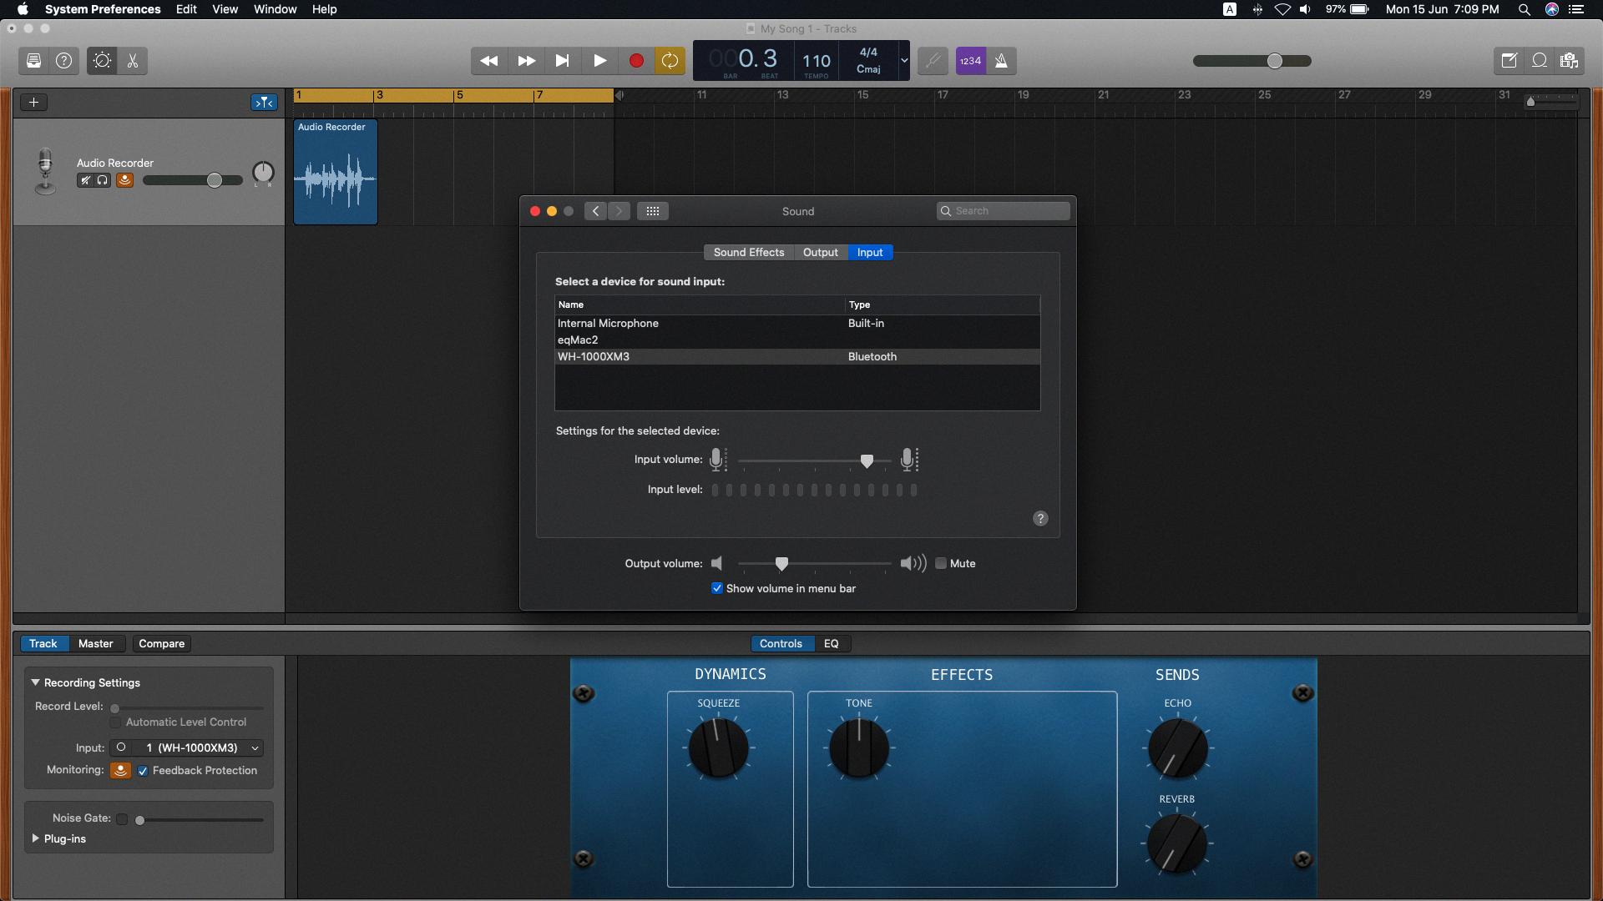Viewport: 1603px width, 901px height.
Task: Click the Master button
Action: (96, 644)
